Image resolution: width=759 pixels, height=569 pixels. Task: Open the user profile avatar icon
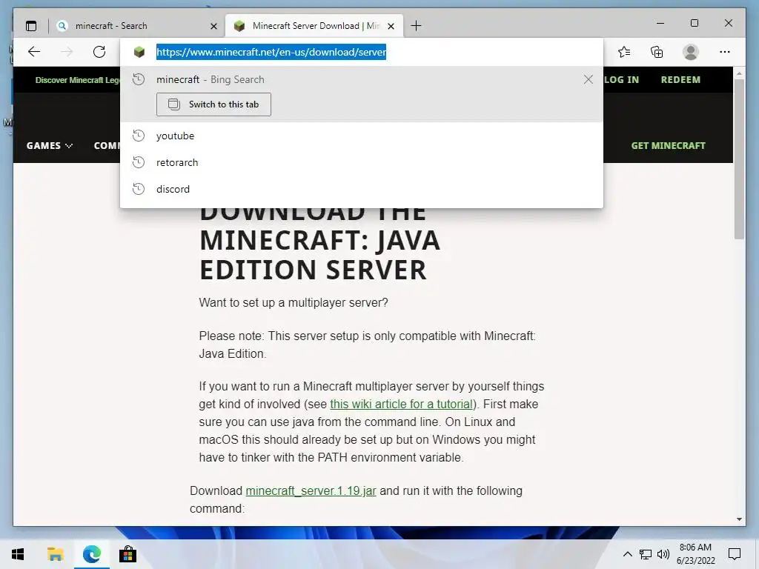click(x=691, y=52)
